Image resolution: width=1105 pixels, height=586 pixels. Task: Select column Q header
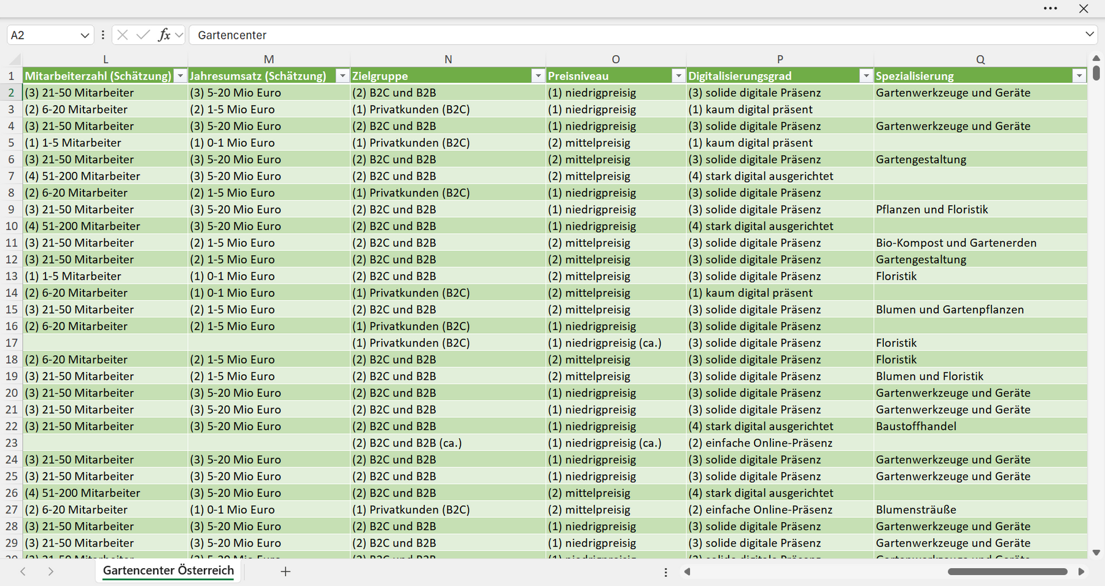coord(980,60)
